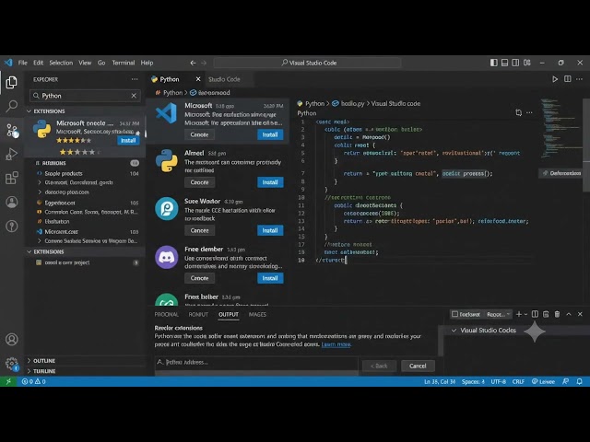This screenshot has height=442, width=590.
Task: Click the Run play icon in editor toolbar
Action: [555, 79]
